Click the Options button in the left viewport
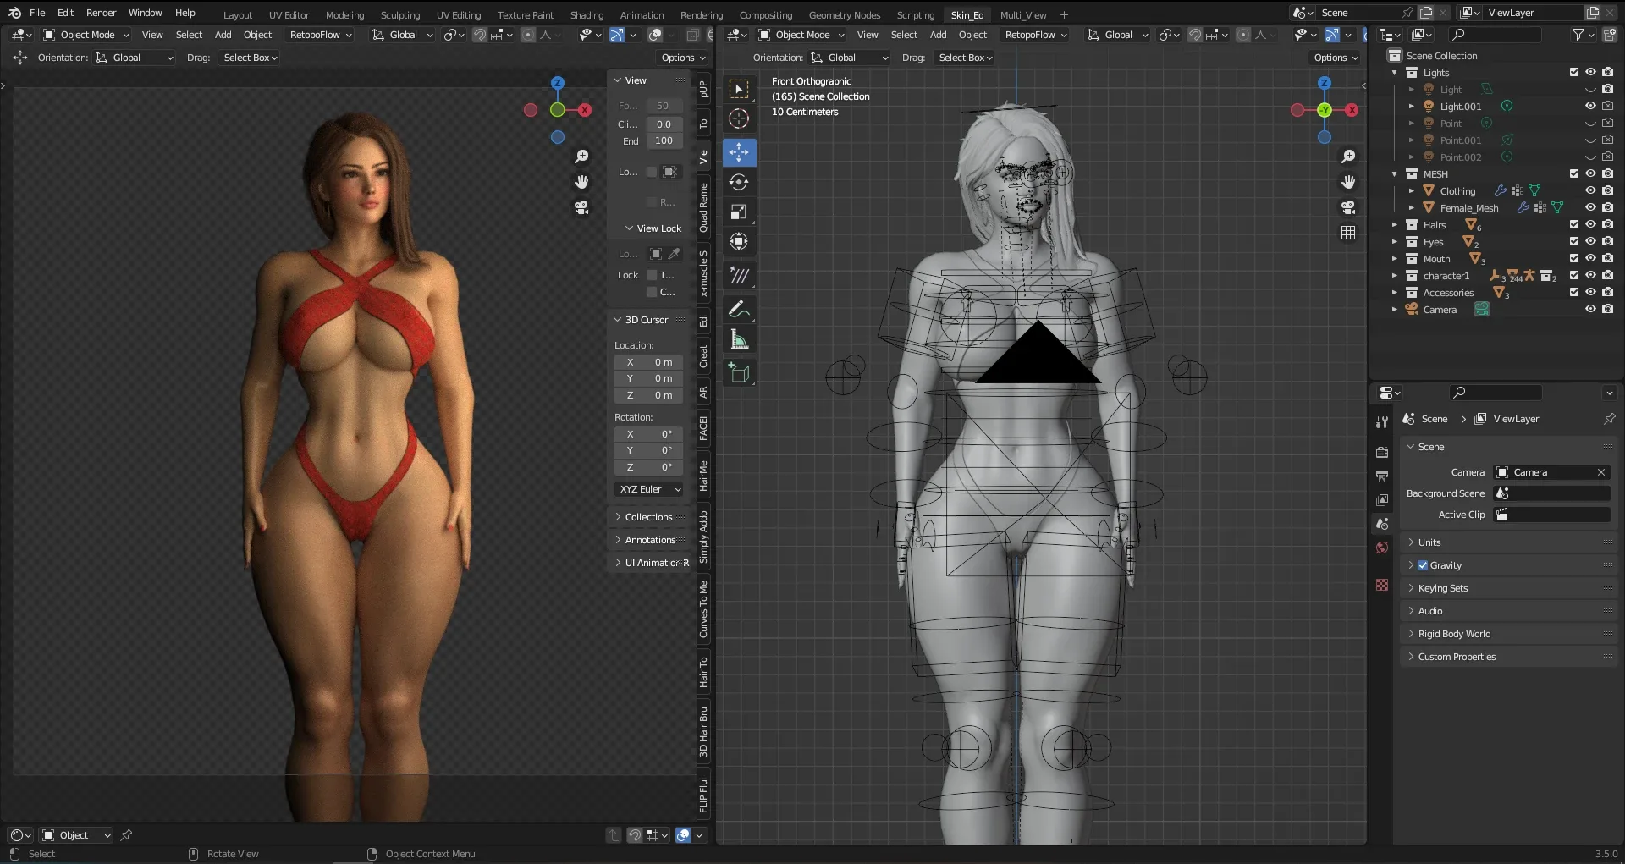1625x864 pixels. [683, 58]
